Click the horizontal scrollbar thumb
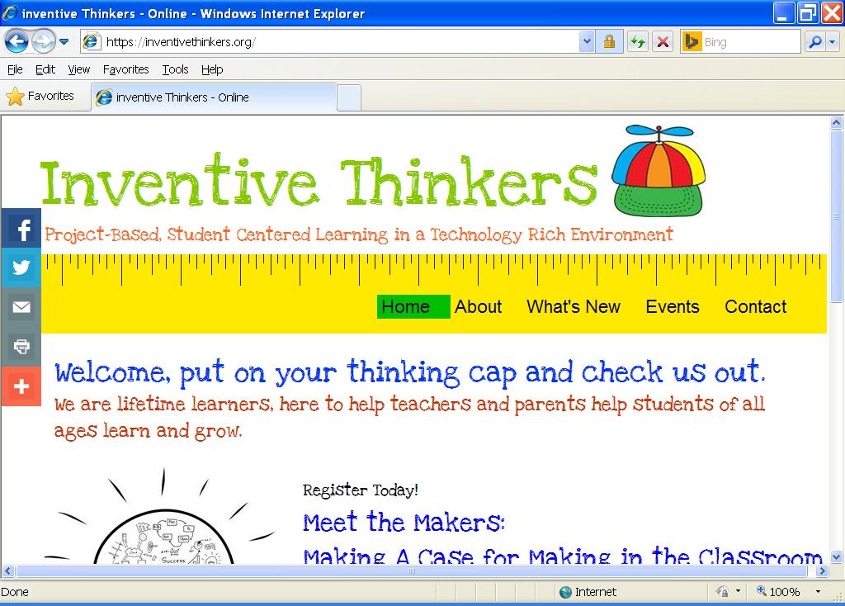This screenshot has height=606, width=845. 412,570
